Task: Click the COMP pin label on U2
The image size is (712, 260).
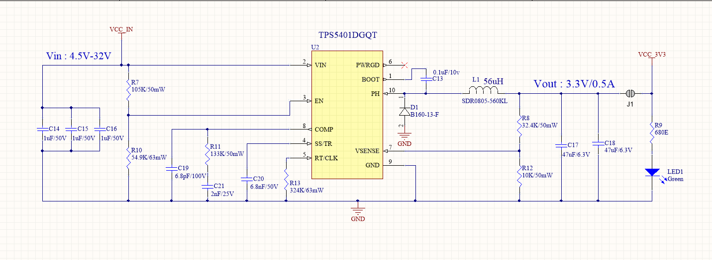Action: [324, 129]
